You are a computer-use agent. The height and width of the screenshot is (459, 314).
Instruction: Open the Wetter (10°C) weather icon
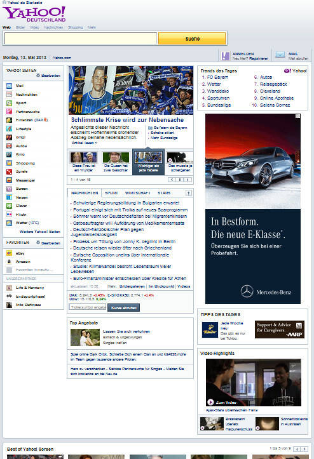pyautogui.click(x=9, y=223)
